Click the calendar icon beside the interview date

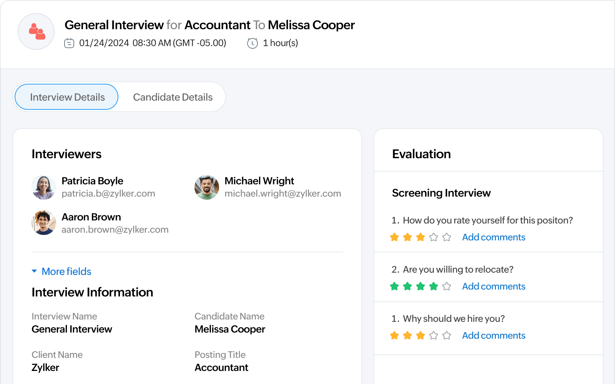click(x=69, y=43)
